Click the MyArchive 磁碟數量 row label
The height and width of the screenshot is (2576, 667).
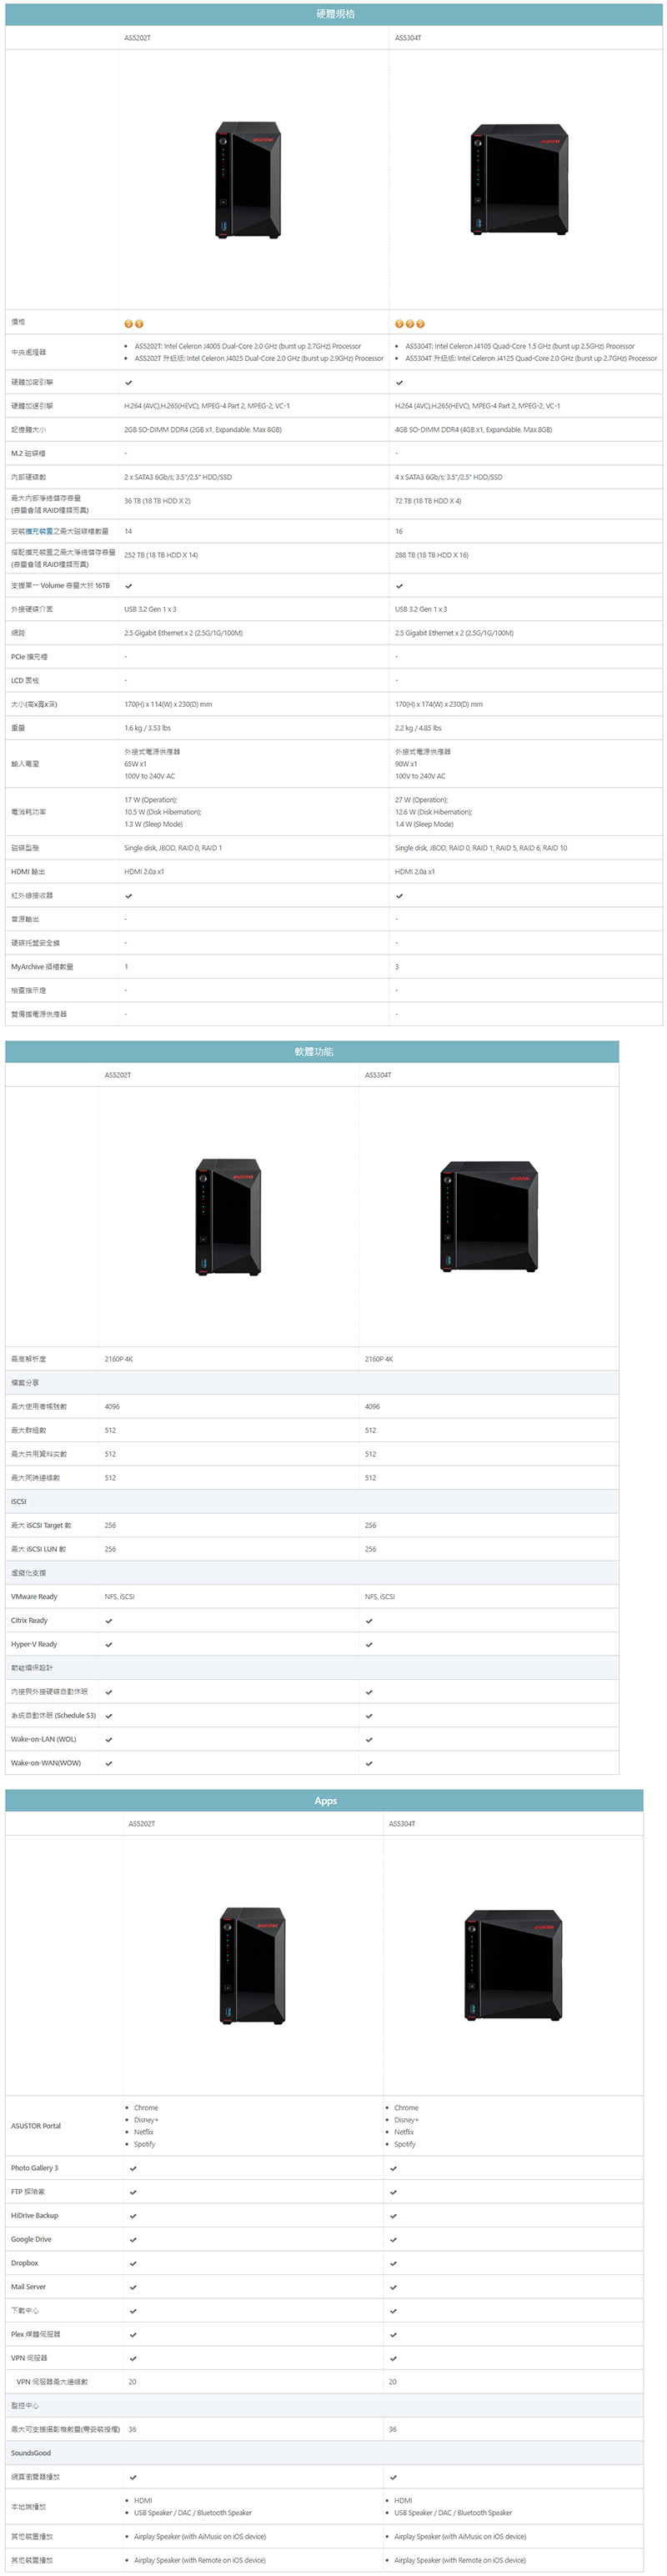[42, 966]
